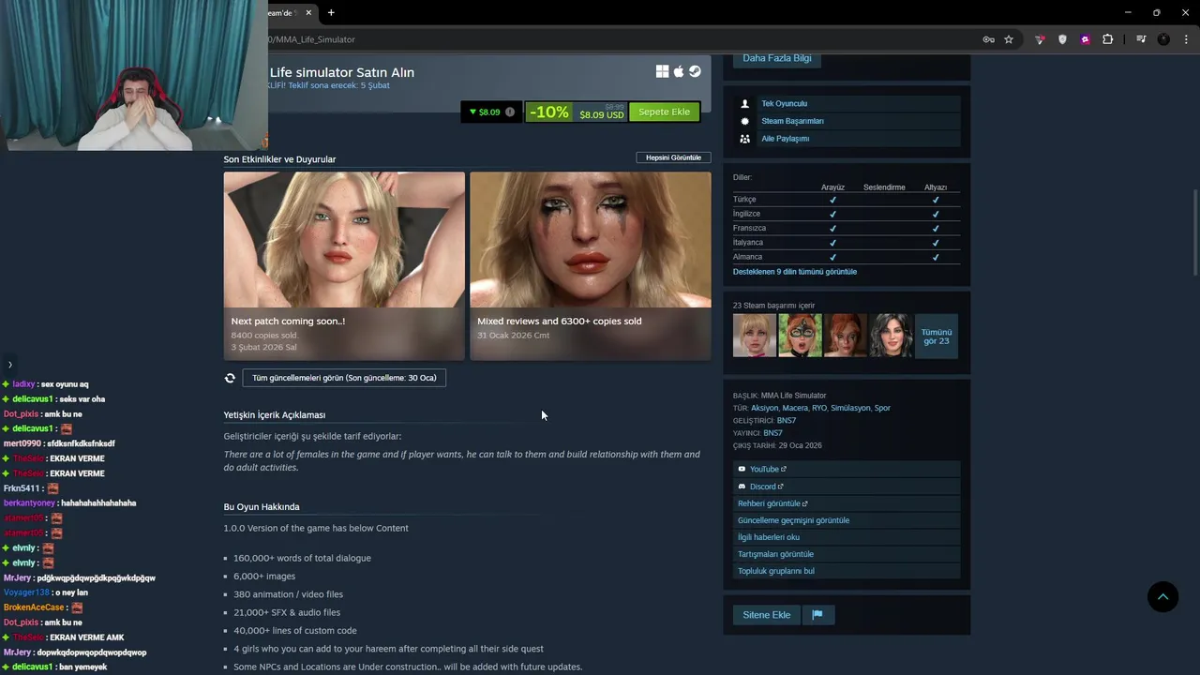Click 'Desteklenen 9 dilin tümünü görüntüle' link
1200x675 pixels.
click(795, 272)
